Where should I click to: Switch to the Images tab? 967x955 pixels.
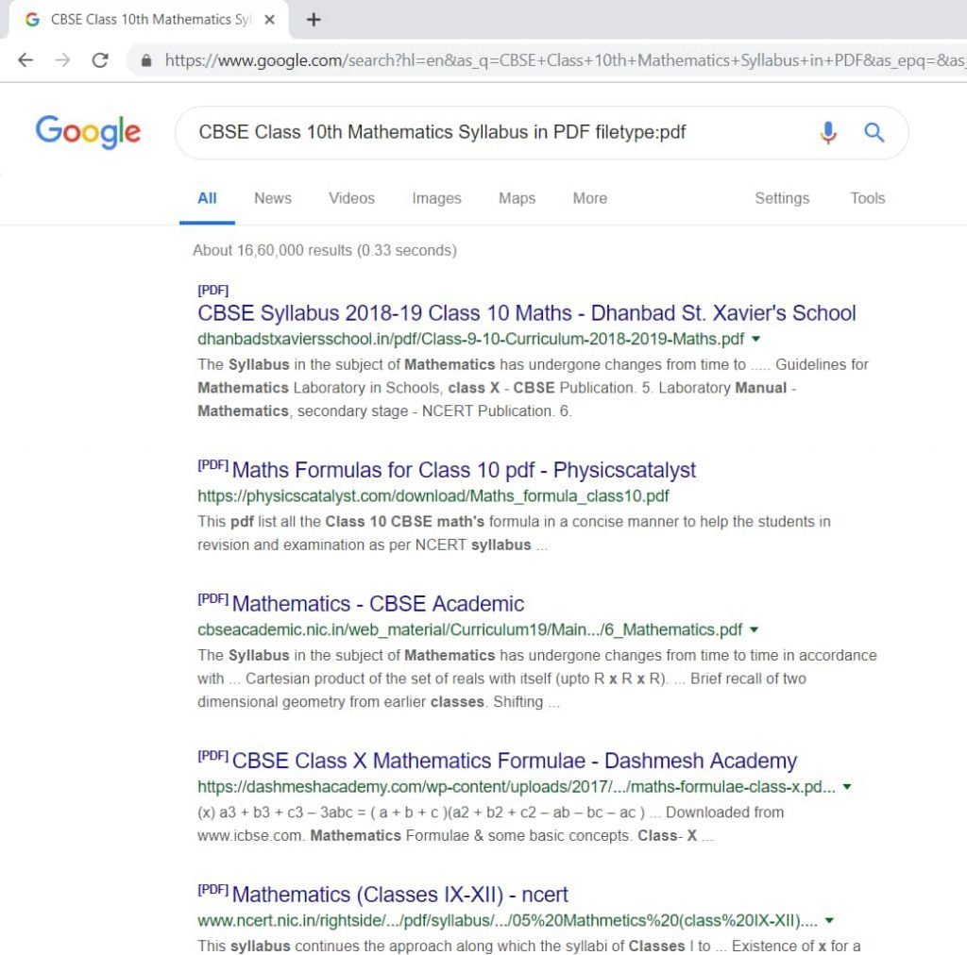(436, 198)
